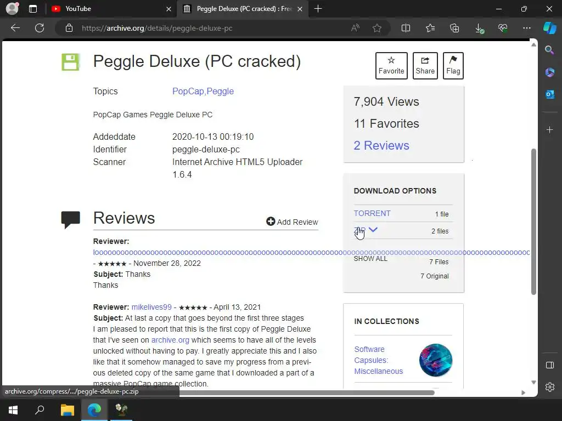The width and height of the screenshot is (562, 421).
Task: Click the ZIP download link
Action: pyautogui.click(x=359, y=231)
